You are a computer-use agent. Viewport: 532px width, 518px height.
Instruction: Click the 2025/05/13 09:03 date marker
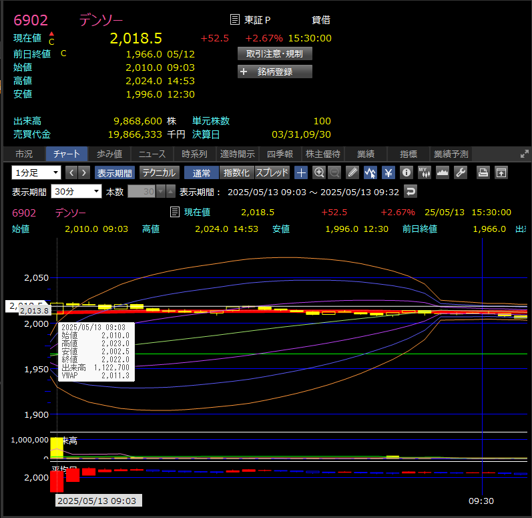pos(98,501)
